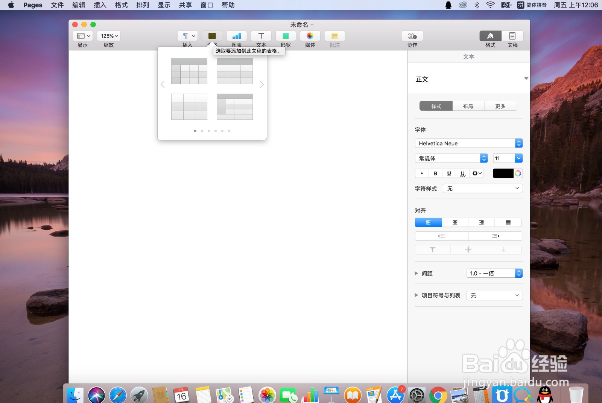Open advanced text options gear
The height and width of the screenshot is (403, 602).
[x=477, y=173]
